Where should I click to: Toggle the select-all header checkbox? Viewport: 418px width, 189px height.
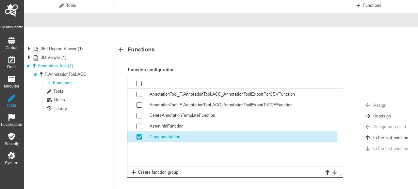tap(139, 84)
